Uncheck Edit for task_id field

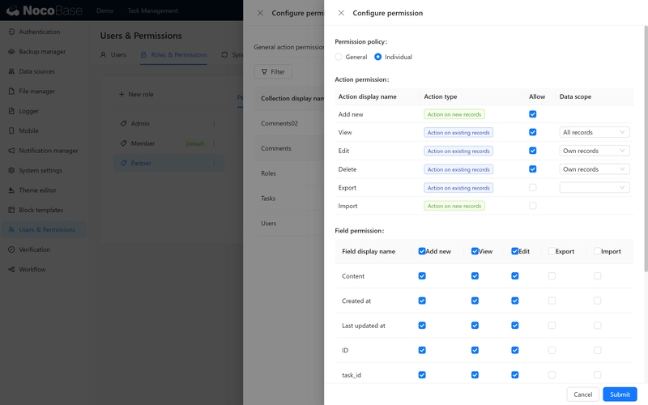[x=515, y=375]
